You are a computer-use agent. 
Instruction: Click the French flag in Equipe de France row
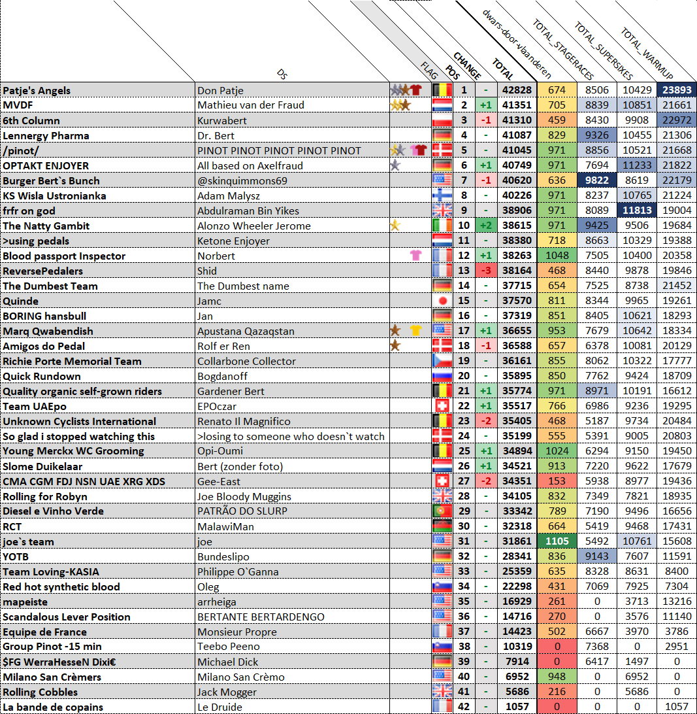(x=442, y=631)
